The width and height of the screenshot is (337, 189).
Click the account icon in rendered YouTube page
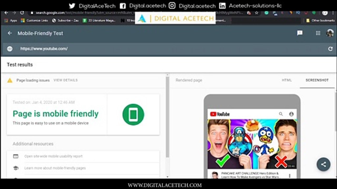pyautogui.click(x=291, y=114)
